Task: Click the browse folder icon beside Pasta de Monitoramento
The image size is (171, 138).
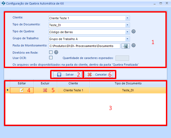Action: (x=125, y=46)
